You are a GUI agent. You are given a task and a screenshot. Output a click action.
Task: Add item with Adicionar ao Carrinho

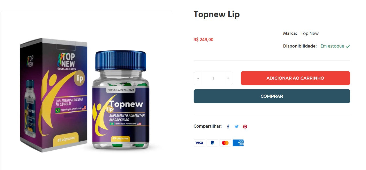coord(295,78)
